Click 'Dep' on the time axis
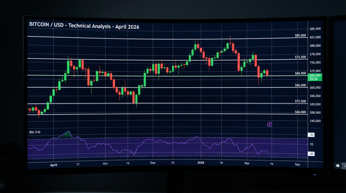This screenshot has height=193, width=346. (153, 163)
